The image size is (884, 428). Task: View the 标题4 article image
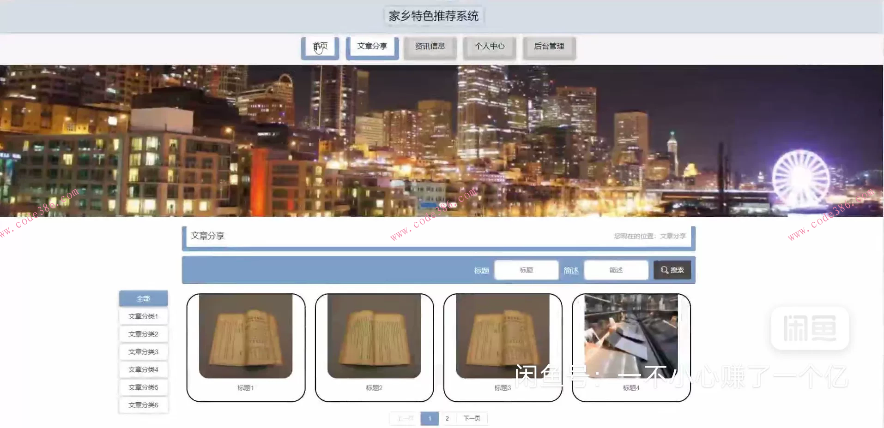point(631,336)
